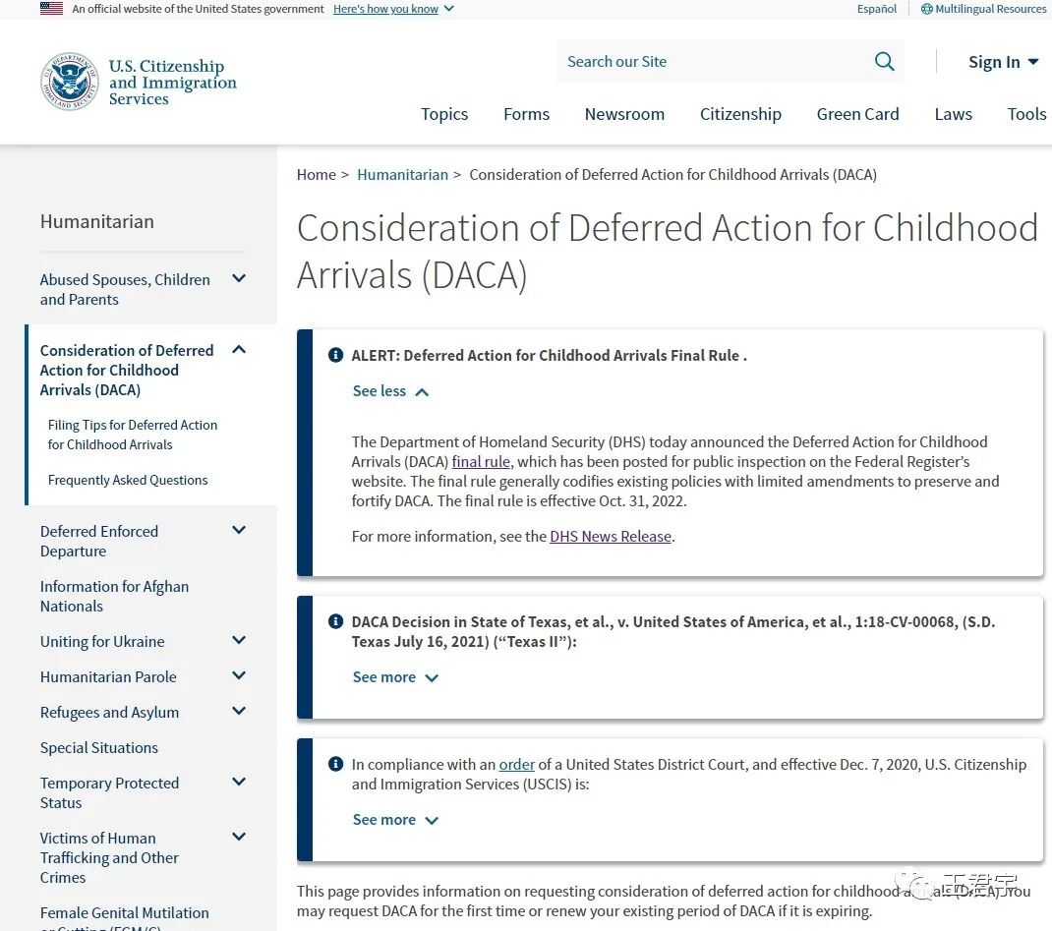The image size is (1052, 931).
Task: Click info icon beside compliance order notice
Action: (x=335, y=764)
